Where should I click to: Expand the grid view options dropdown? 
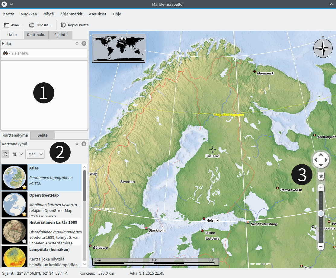(21, 154)
